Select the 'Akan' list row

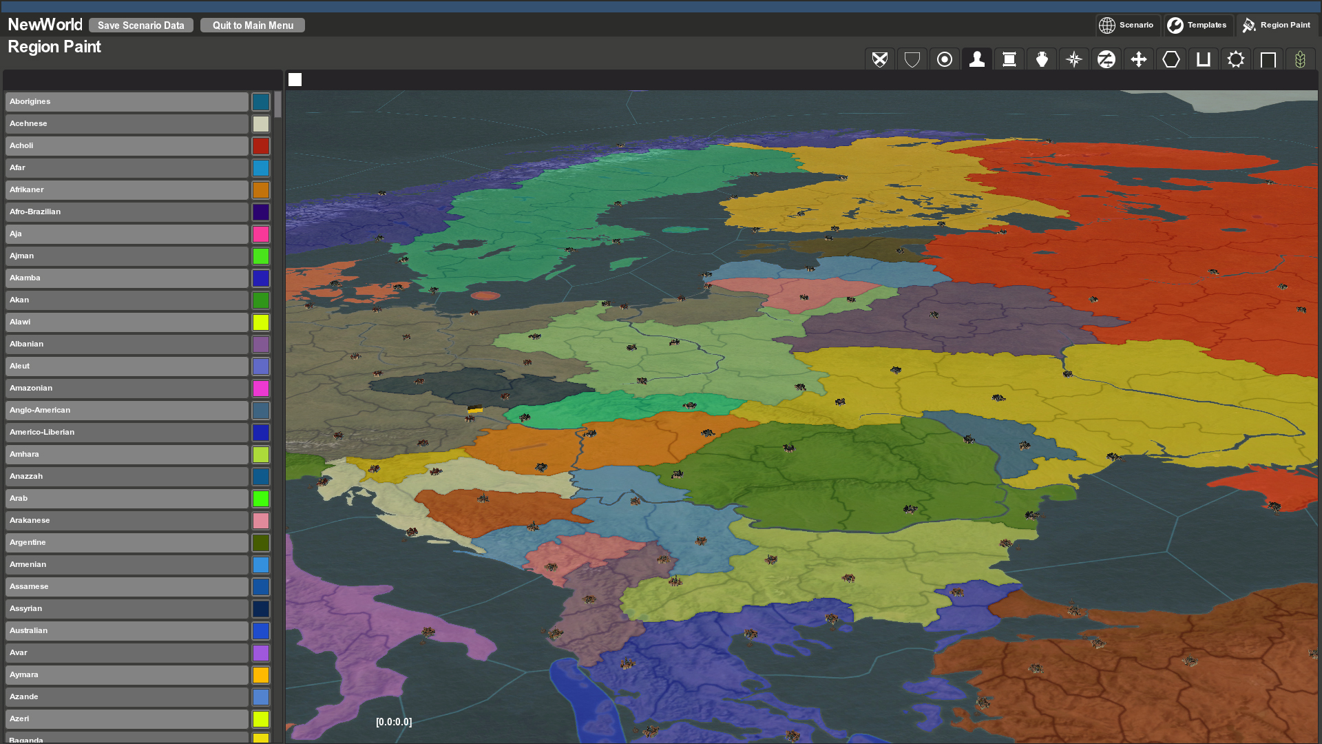point(127,300)
